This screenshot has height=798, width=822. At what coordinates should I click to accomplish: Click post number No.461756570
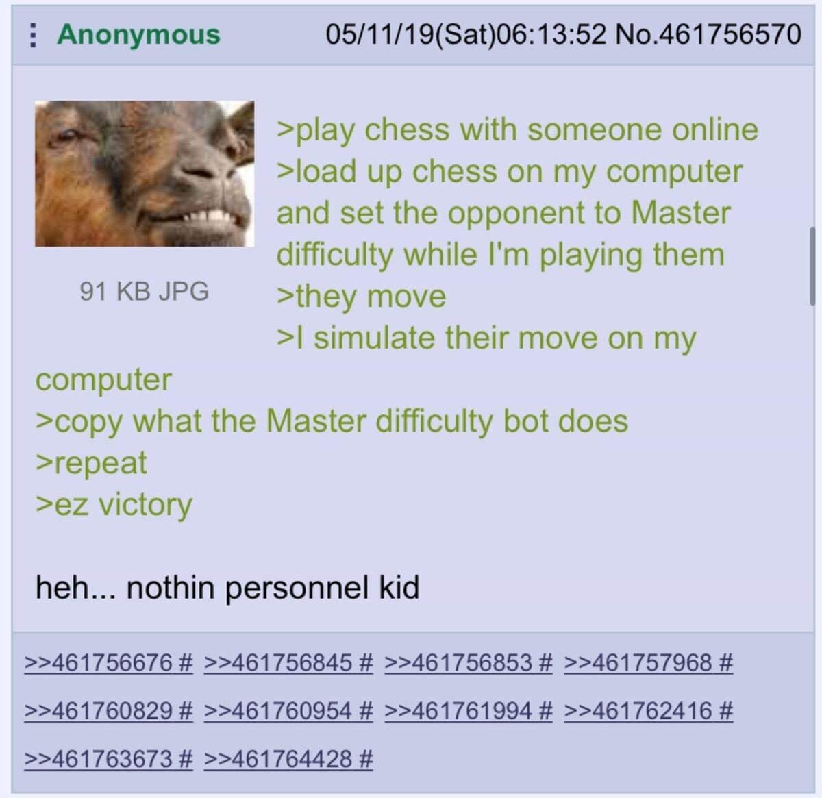click(x=708, y=34)
